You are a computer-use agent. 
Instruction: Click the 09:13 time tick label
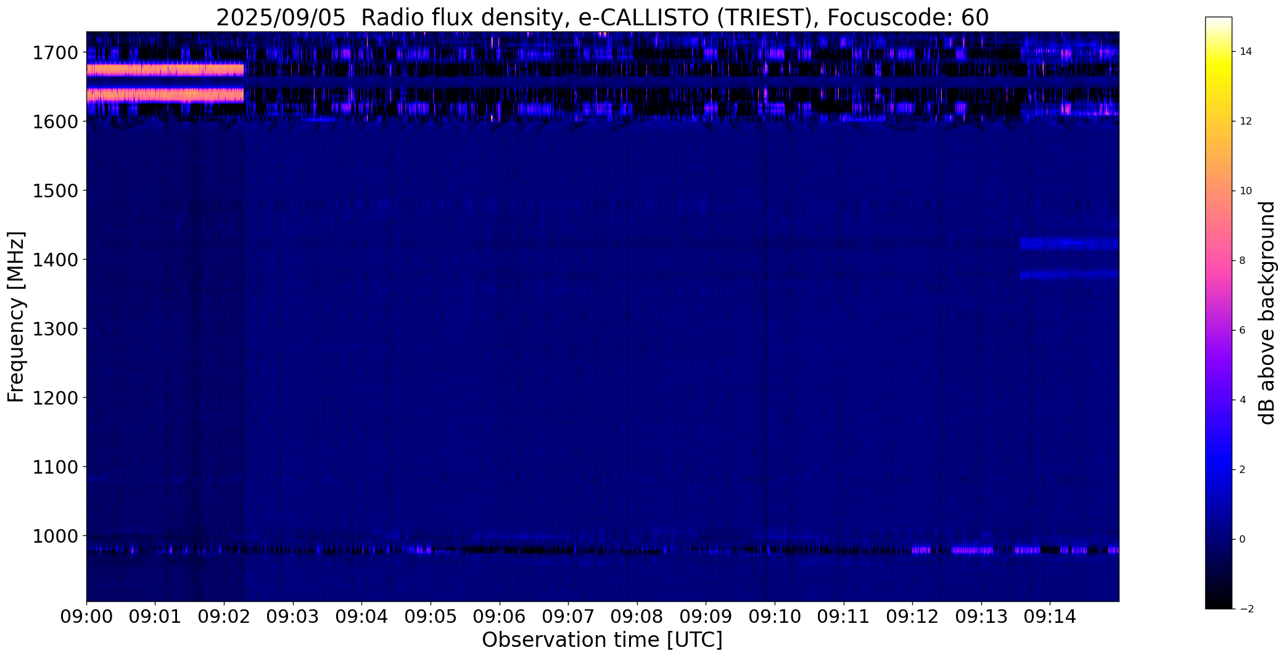click(981, 617)
